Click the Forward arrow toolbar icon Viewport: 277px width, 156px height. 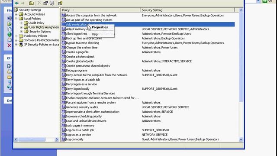coord(23,3)
